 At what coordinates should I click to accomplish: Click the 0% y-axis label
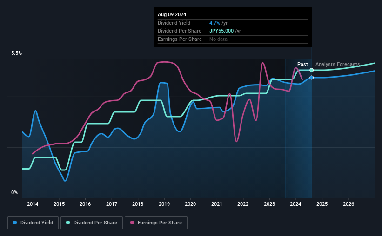[x=14, y=192]
